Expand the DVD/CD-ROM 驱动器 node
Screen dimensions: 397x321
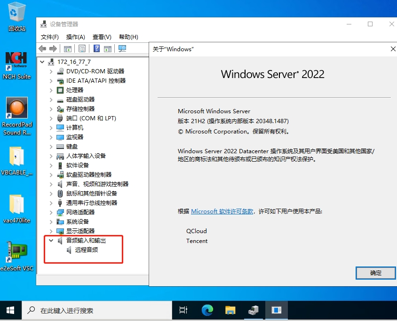pos(51,71)
